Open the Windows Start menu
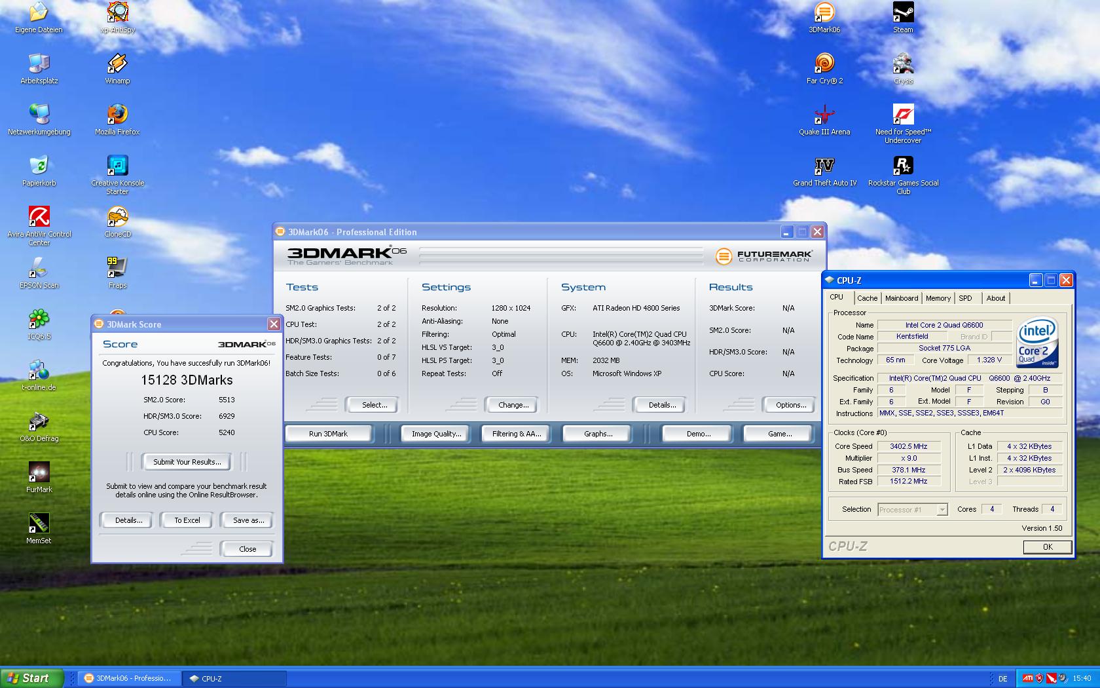The width and height of the screenshot is (1100, 688). click(x=31, y=678)
